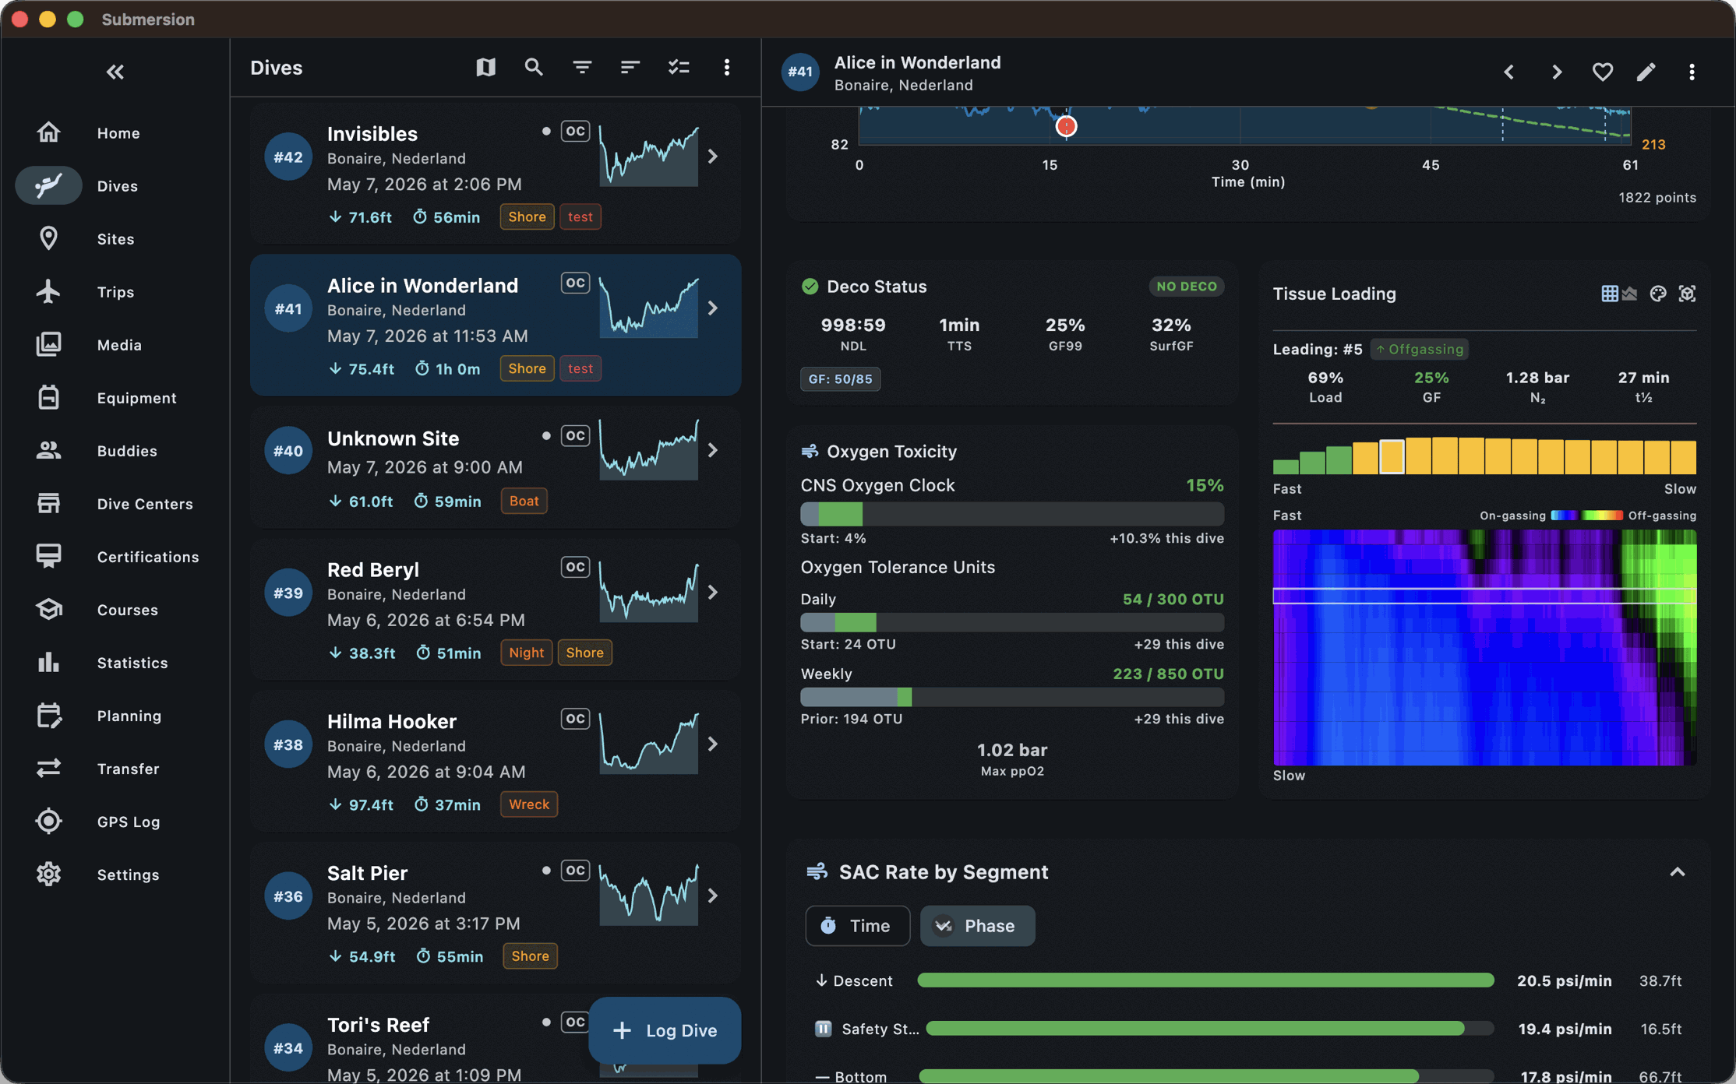Image resolution: width=1736 pixels, height=1084 pixels.
Task: Select highlighted compartment #5 tissue bar
Action: pyautogui.click(x=1392, y=457)
